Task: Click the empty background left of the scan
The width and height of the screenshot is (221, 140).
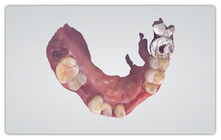Action: [26, 71]
